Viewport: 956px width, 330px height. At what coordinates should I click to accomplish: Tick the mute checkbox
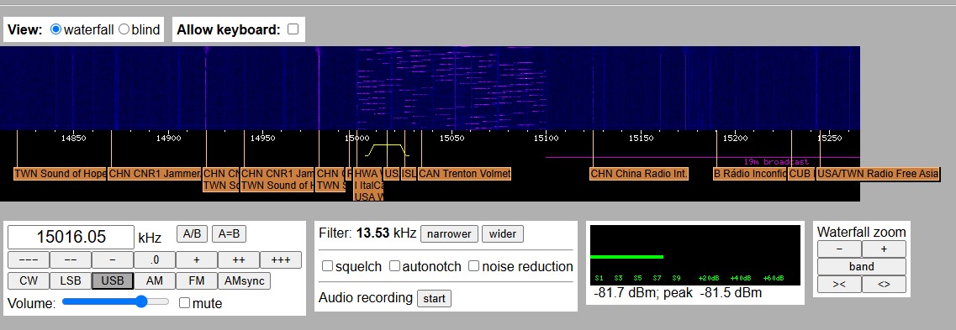point(185,302)
